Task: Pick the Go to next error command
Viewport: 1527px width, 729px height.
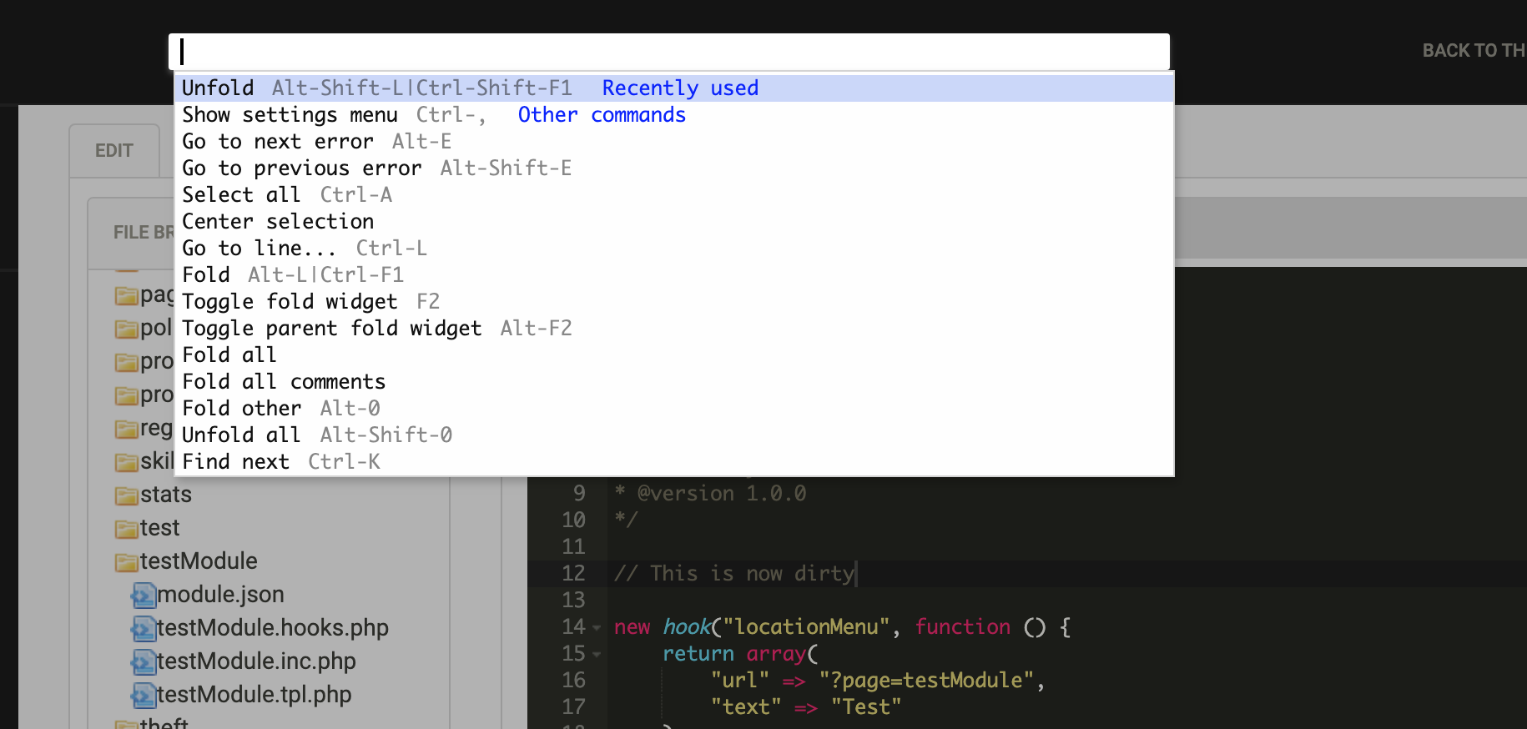Action: pyautogui.click(x=277, y=141)
